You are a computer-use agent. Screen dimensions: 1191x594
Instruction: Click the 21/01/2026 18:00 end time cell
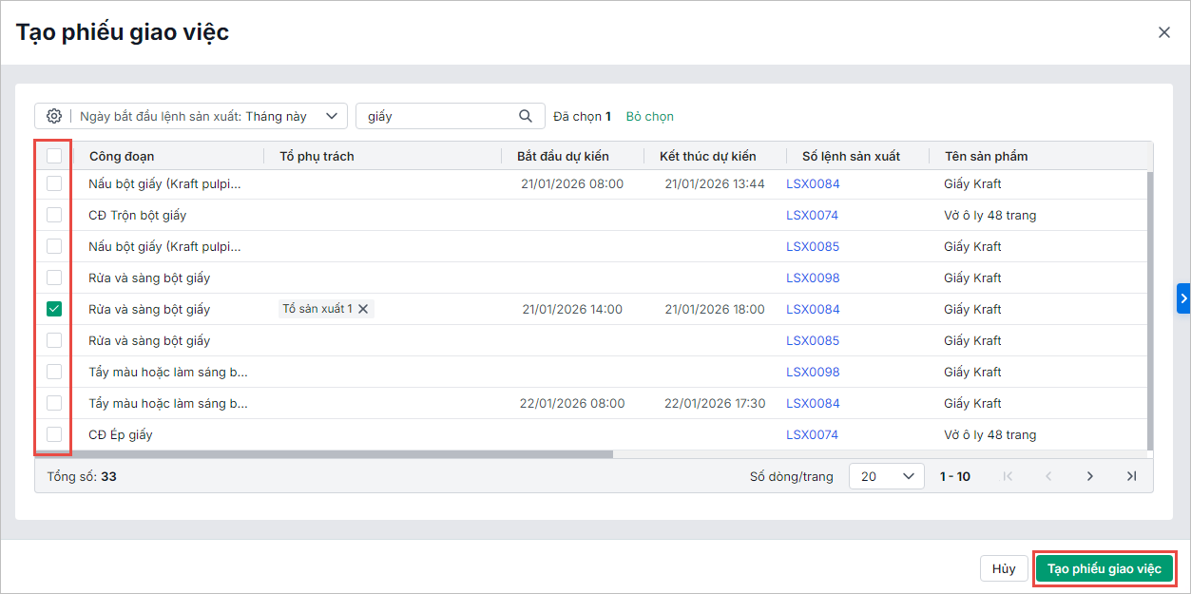pos(715,309)
